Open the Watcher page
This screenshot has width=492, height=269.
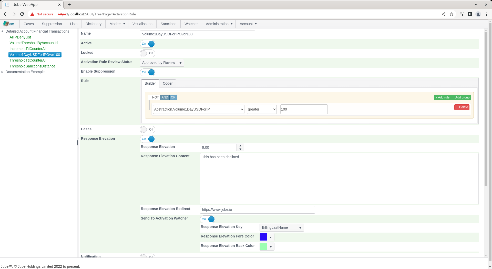click(191, 24)
